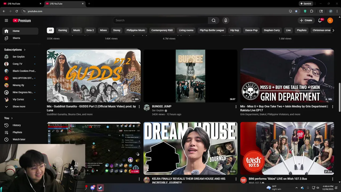This screenshot has height=192, width=341.
Task: Open Ser Geybin subscription channel
Action: (20, 57)
